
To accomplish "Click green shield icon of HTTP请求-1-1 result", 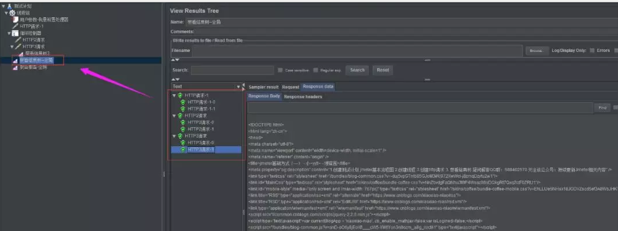I will [183, 109].
